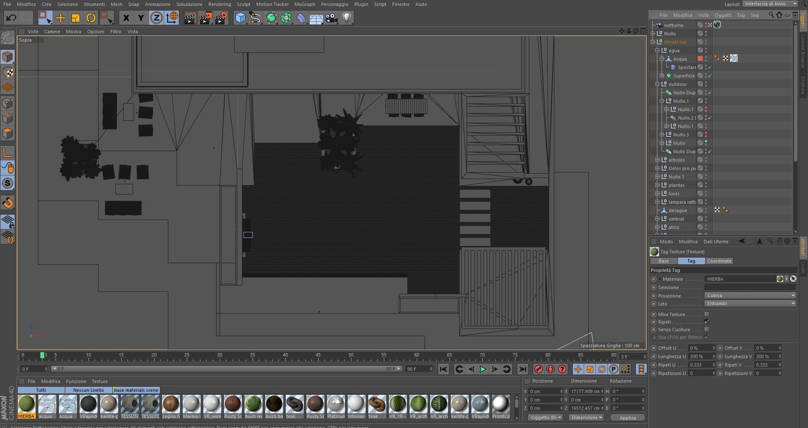Switch to Edges mode

(8, 118)
